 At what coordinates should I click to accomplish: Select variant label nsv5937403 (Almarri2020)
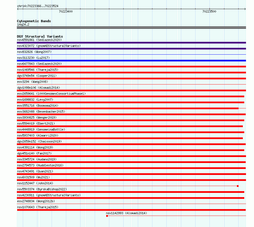tap(38, 135)
